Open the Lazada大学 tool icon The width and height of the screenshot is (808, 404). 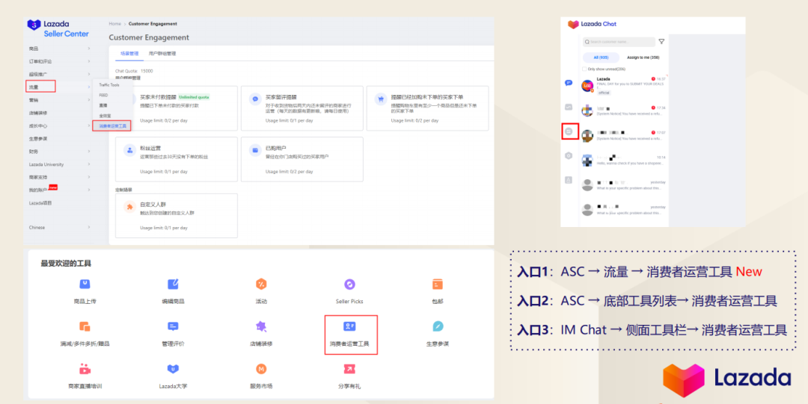click(x=173, y=369)
